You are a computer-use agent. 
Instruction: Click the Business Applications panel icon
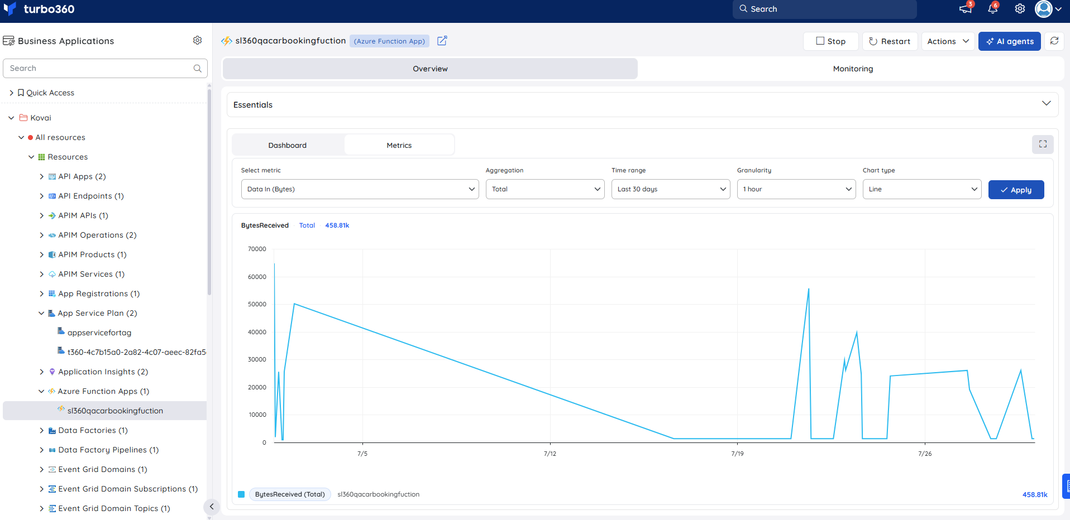9,41
